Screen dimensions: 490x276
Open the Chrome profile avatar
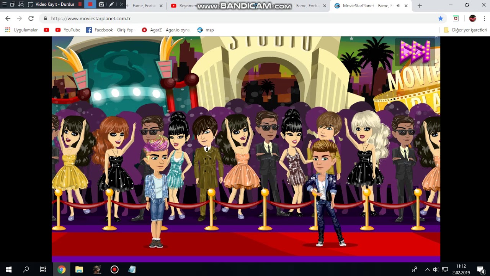(472, 18)
